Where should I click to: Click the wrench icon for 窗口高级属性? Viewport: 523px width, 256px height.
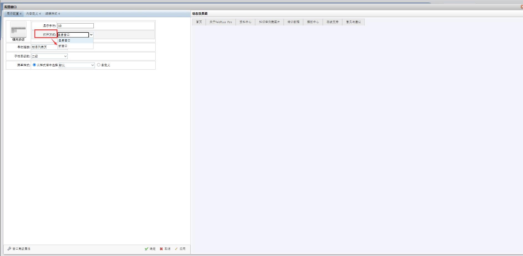9,249
